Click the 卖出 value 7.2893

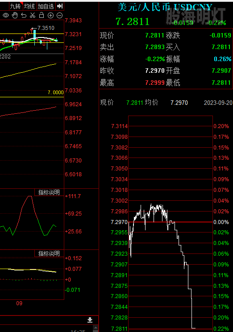tap(155, 47)
